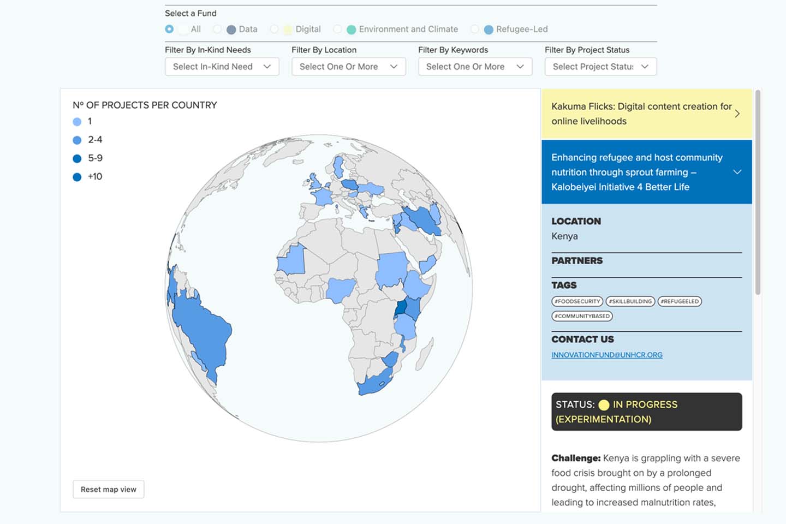Click the #SKILLBUILDING tag
This screenshot has width=786, height=524.
[630, 301]
